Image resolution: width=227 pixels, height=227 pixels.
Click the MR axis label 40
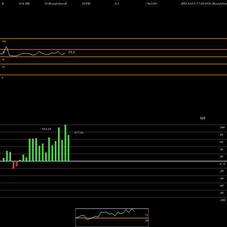click(222, 149)
